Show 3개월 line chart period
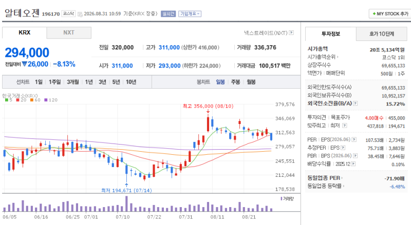 click(72, 82)
